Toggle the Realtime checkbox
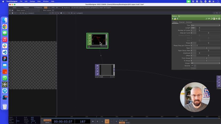The image size is (221, 124). (62, 7)
